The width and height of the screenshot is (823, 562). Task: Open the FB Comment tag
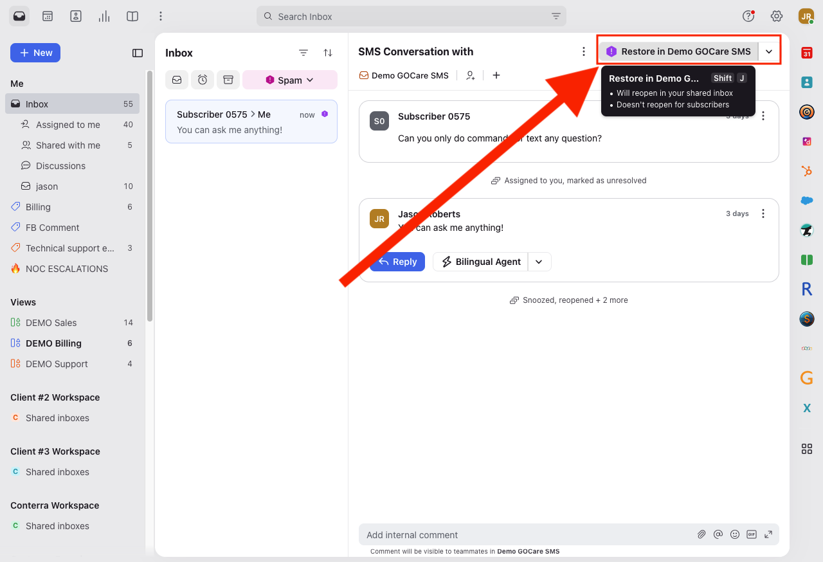[72, 228]
